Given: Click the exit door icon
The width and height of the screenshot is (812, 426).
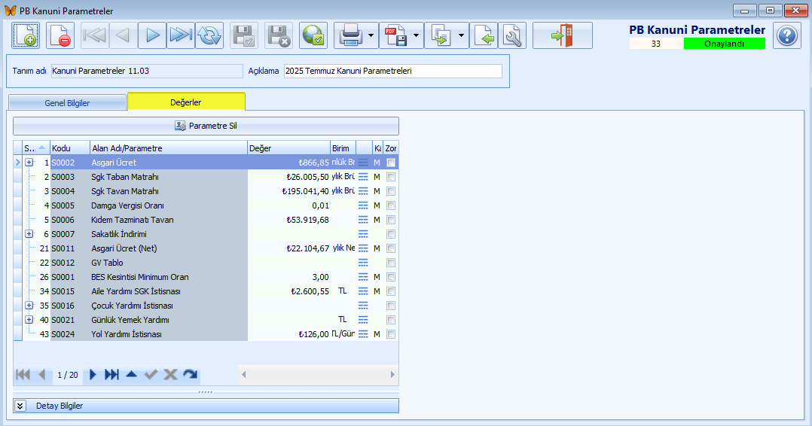Looking at the screenshot, I should tap(562, 35).
